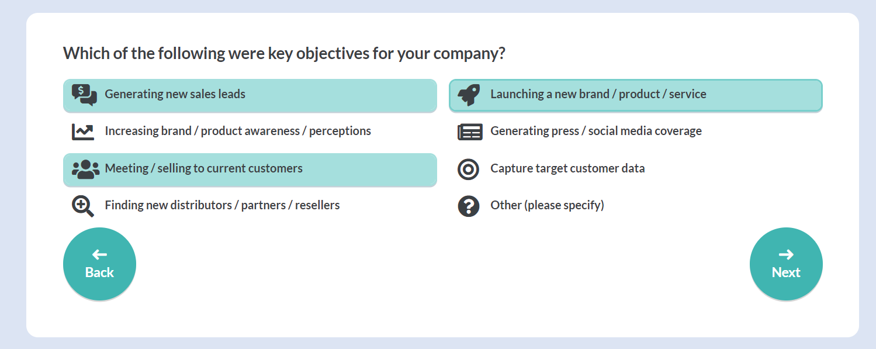Click the magnifying glass plus icon
The width and height of the screenshot is (876, 349).
point(83,206)
